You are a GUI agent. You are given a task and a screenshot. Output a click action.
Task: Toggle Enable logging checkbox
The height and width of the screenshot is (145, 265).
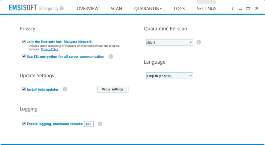point(24,124)
